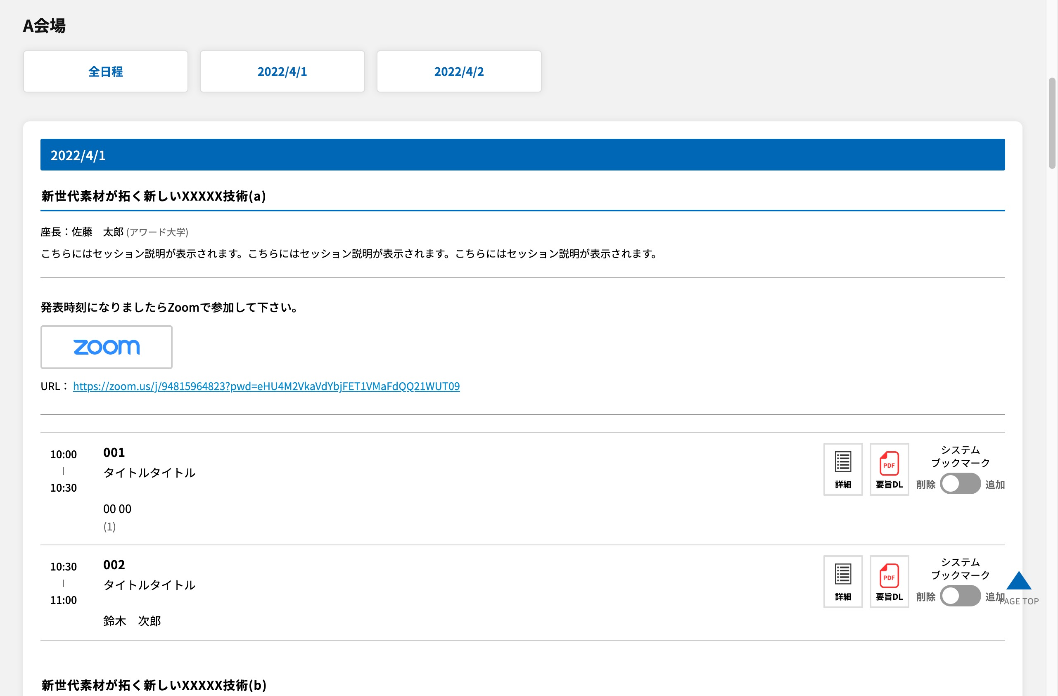Click session heading 新世代素材が拓く新しいXXXXX技術(a)
The height and width of the screenshot is (696, 1058).
153,196
